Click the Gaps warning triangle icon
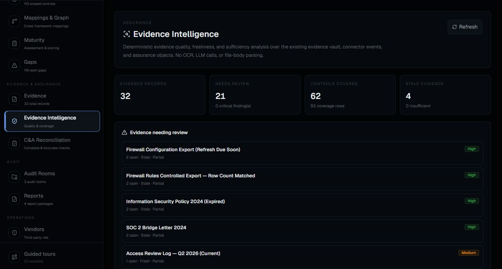Screen dimensions: 502x269 [14, 66]
